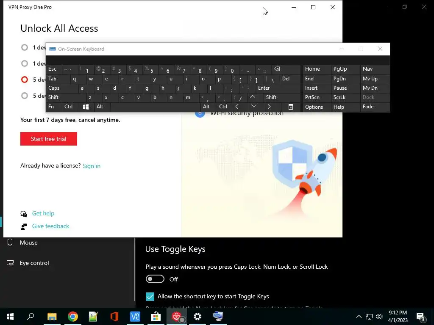434x325 pixels.
Task: Open Microsoft Store from the taskbar
Action: pos(156,317)
